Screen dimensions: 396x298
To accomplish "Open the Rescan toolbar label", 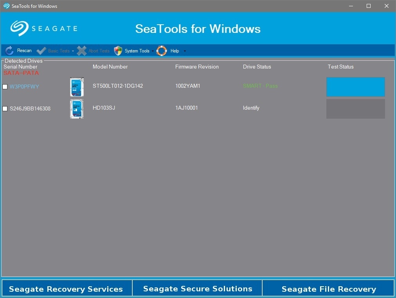I will coord(24,51).
